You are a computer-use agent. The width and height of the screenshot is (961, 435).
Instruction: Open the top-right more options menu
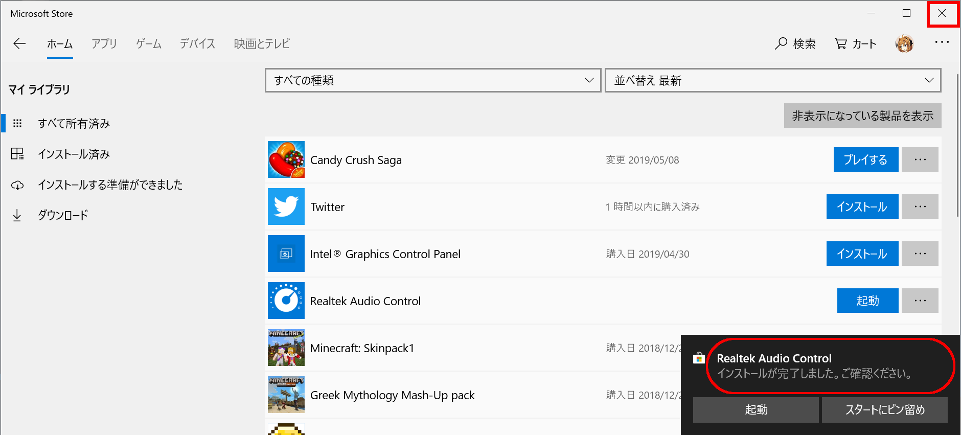click(942, 42)
